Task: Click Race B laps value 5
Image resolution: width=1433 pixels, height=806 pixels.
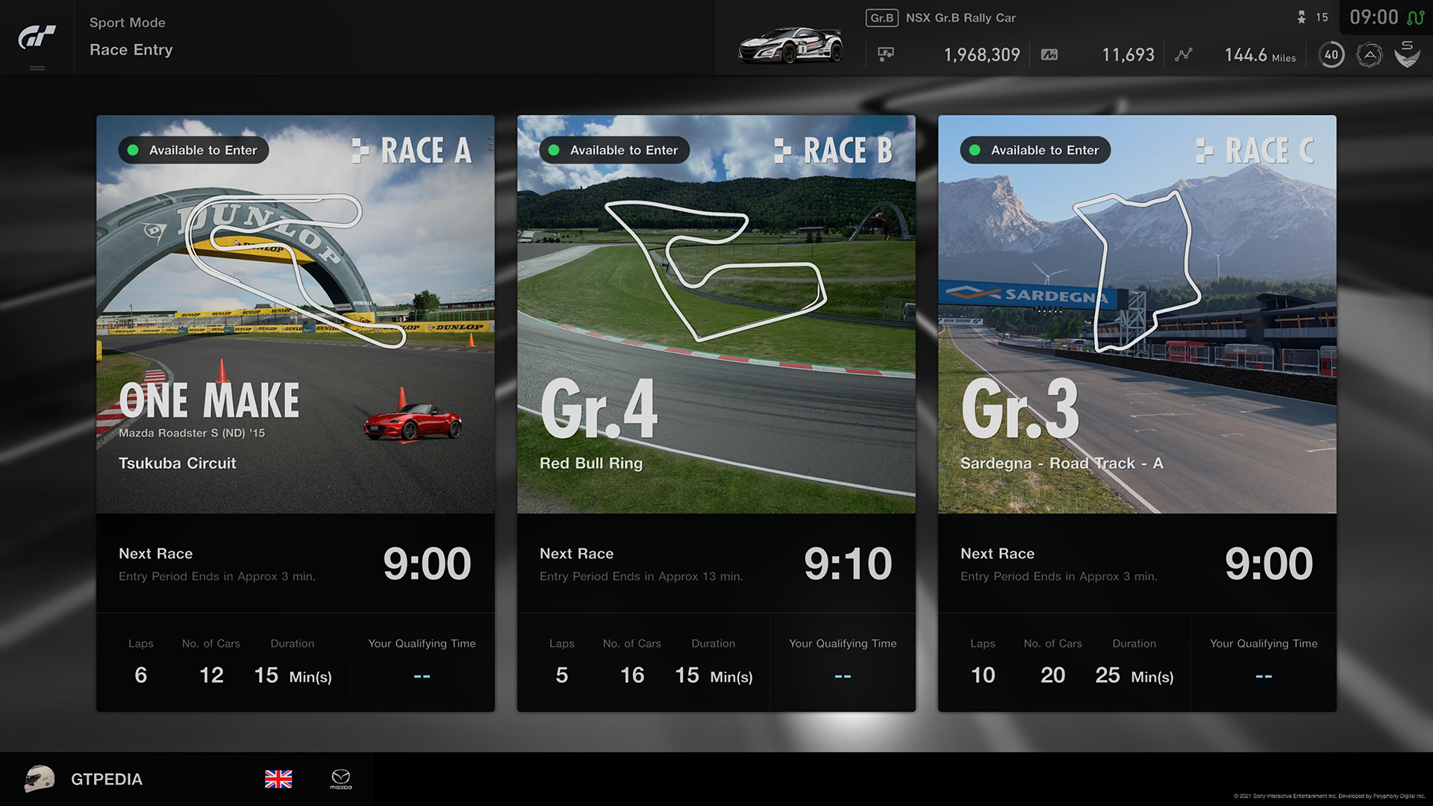Action: pyautogui.click(x=561, y=675)
